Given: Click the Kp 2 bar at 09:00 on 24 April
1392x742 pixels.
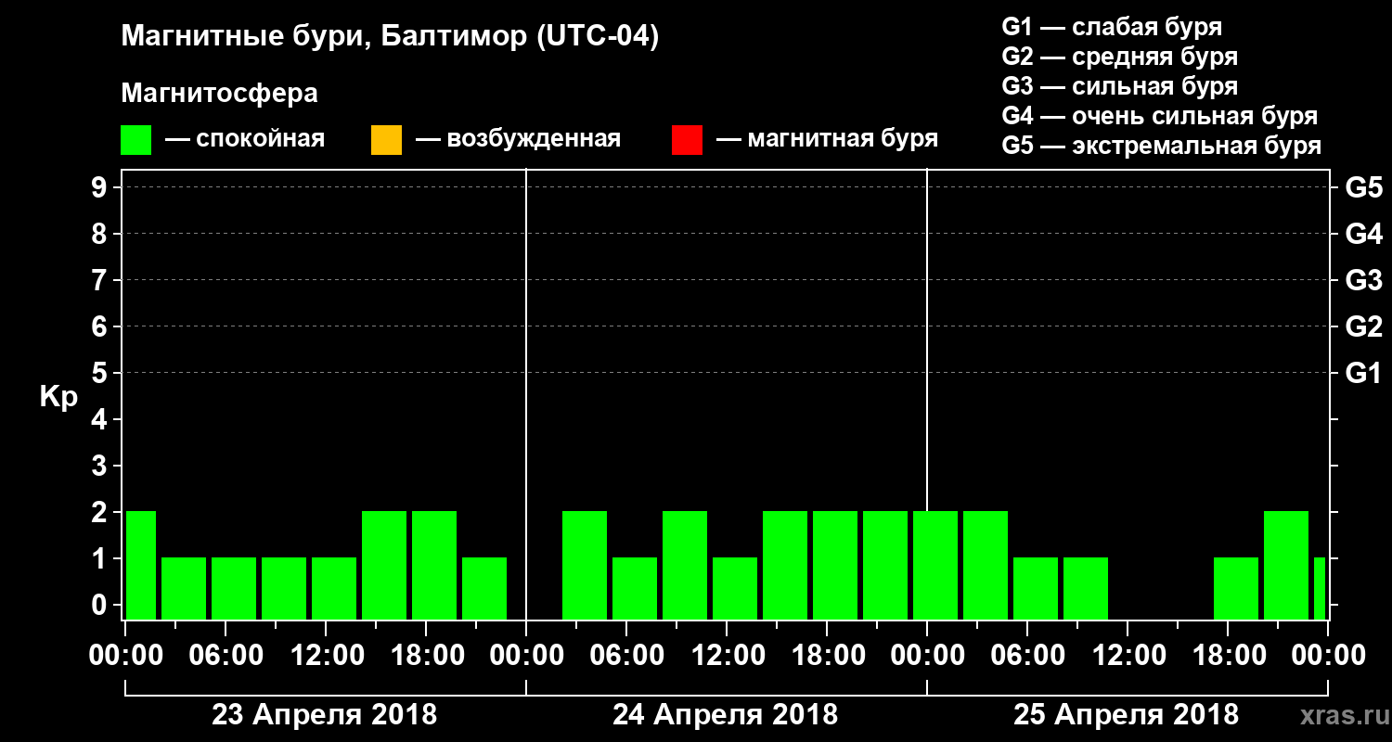Looking at the screenshot, I should (685, 565).
